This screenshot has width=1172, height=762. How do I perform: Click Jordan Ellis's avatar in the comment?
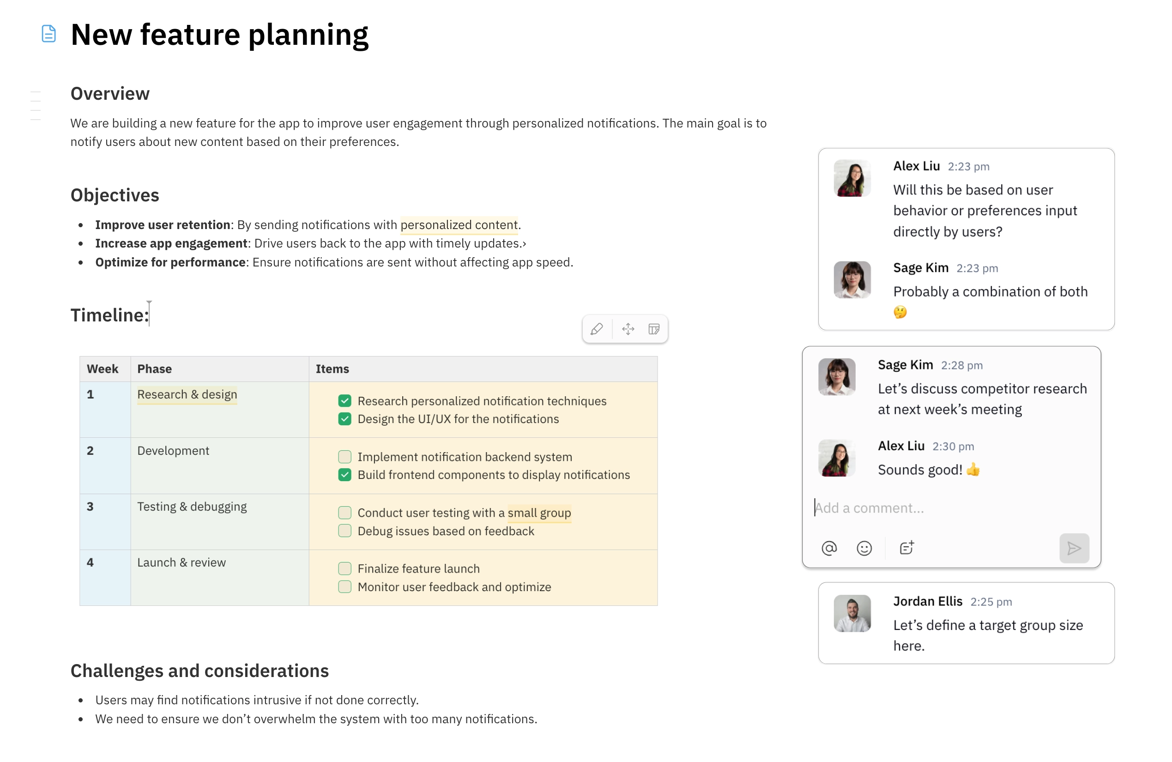[852, 613]
